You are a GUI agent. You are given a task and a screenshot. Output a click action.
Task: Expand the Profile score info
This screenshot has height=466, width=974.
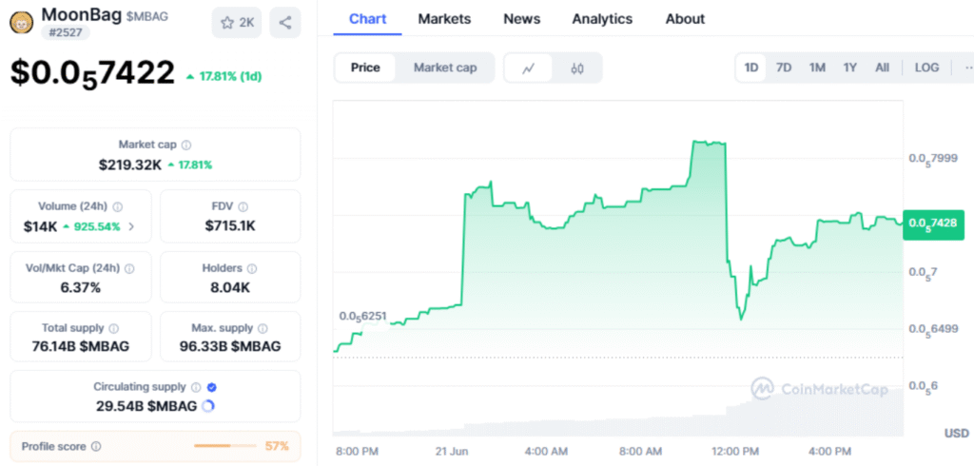coord(96,446)
